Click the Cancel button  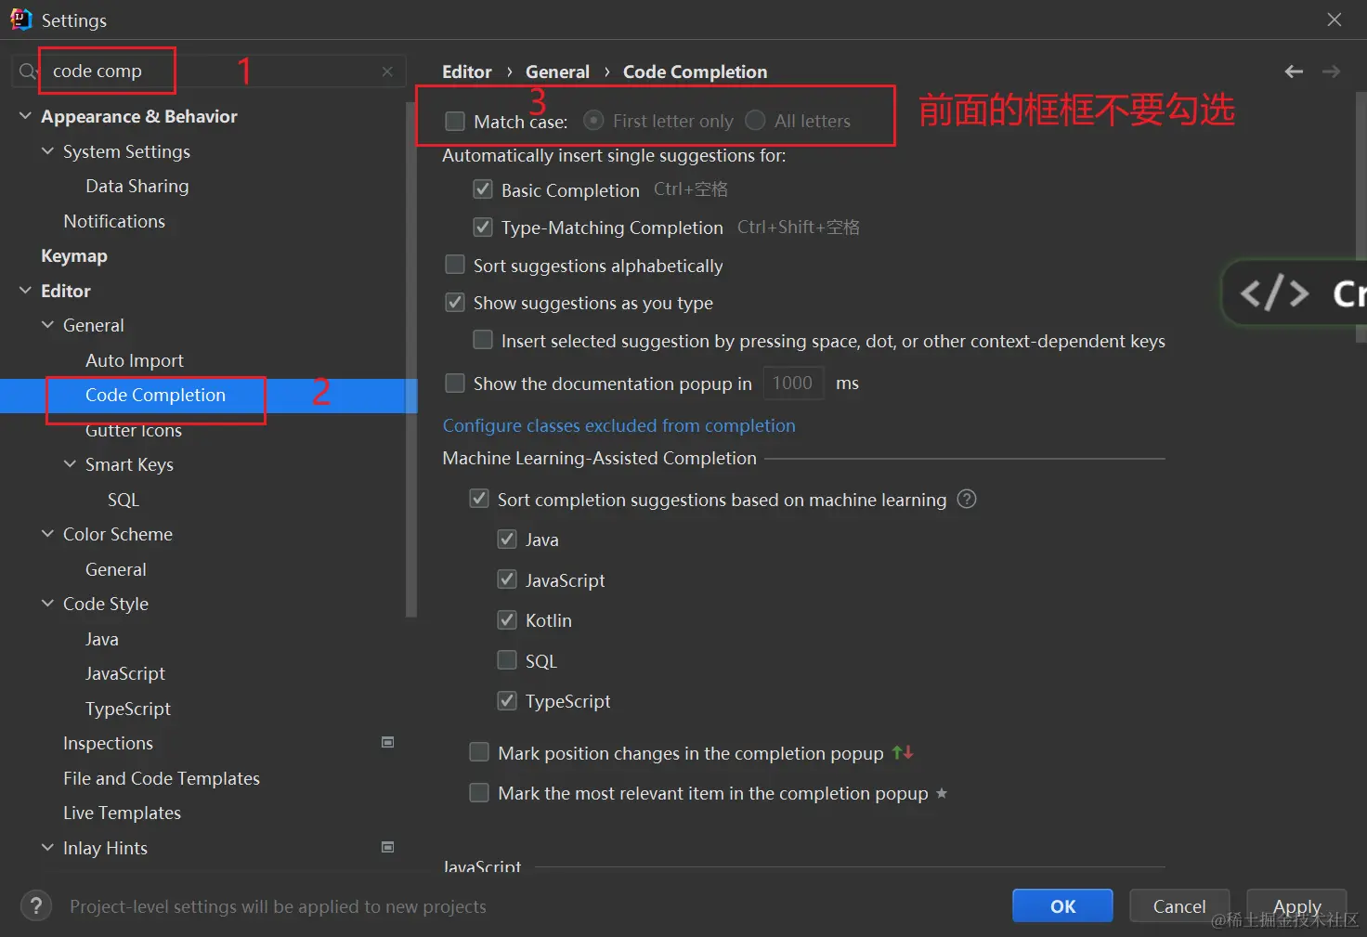pos(1179,906)
